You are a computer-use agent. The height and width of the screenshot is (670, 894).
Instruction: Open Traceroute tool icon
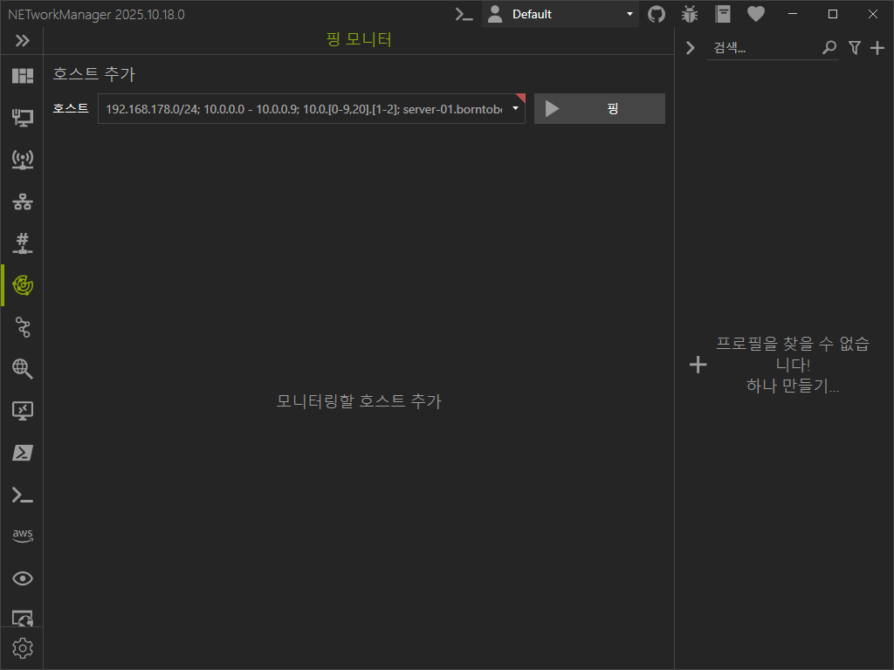pyautogui.click(x=22, y=327)
